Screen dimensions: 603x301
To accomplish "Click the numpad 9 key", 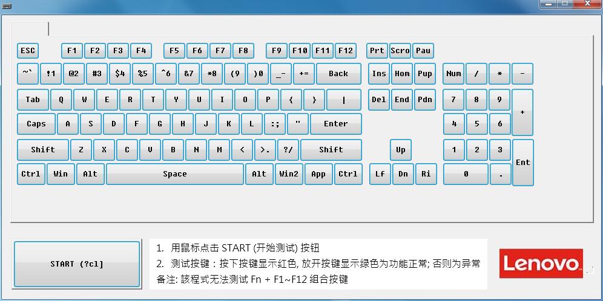I will click(x=499, y=100).
